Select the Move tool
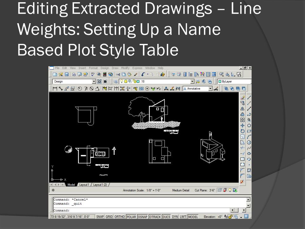 [242, 126]
